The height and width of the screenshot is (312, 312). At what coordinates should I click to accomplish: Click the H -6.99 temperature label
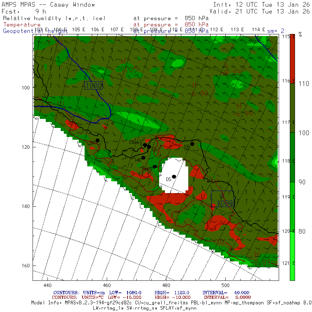pos(243,110)
